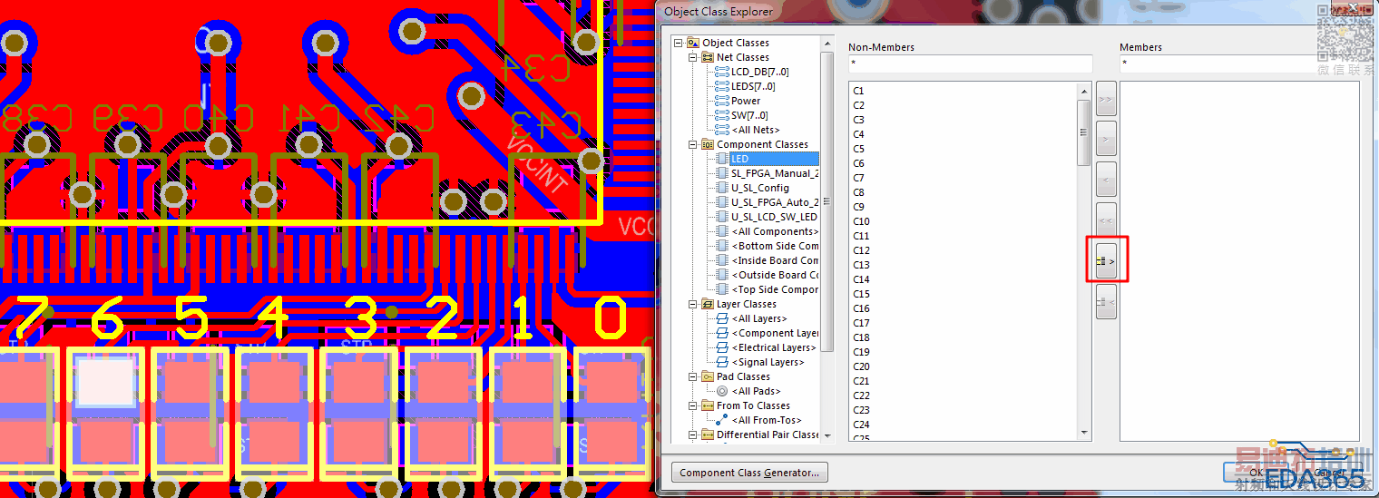Select C5 in Non-Members list
1379x498 pixels.
coord(858,149)
